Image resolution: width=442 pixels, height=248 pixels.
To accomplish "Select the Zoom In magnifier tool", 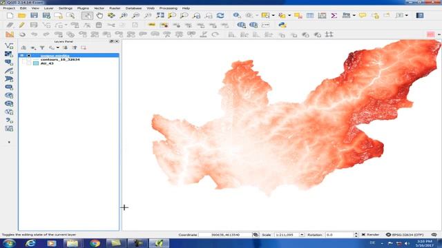I will (x=124, y=15).
